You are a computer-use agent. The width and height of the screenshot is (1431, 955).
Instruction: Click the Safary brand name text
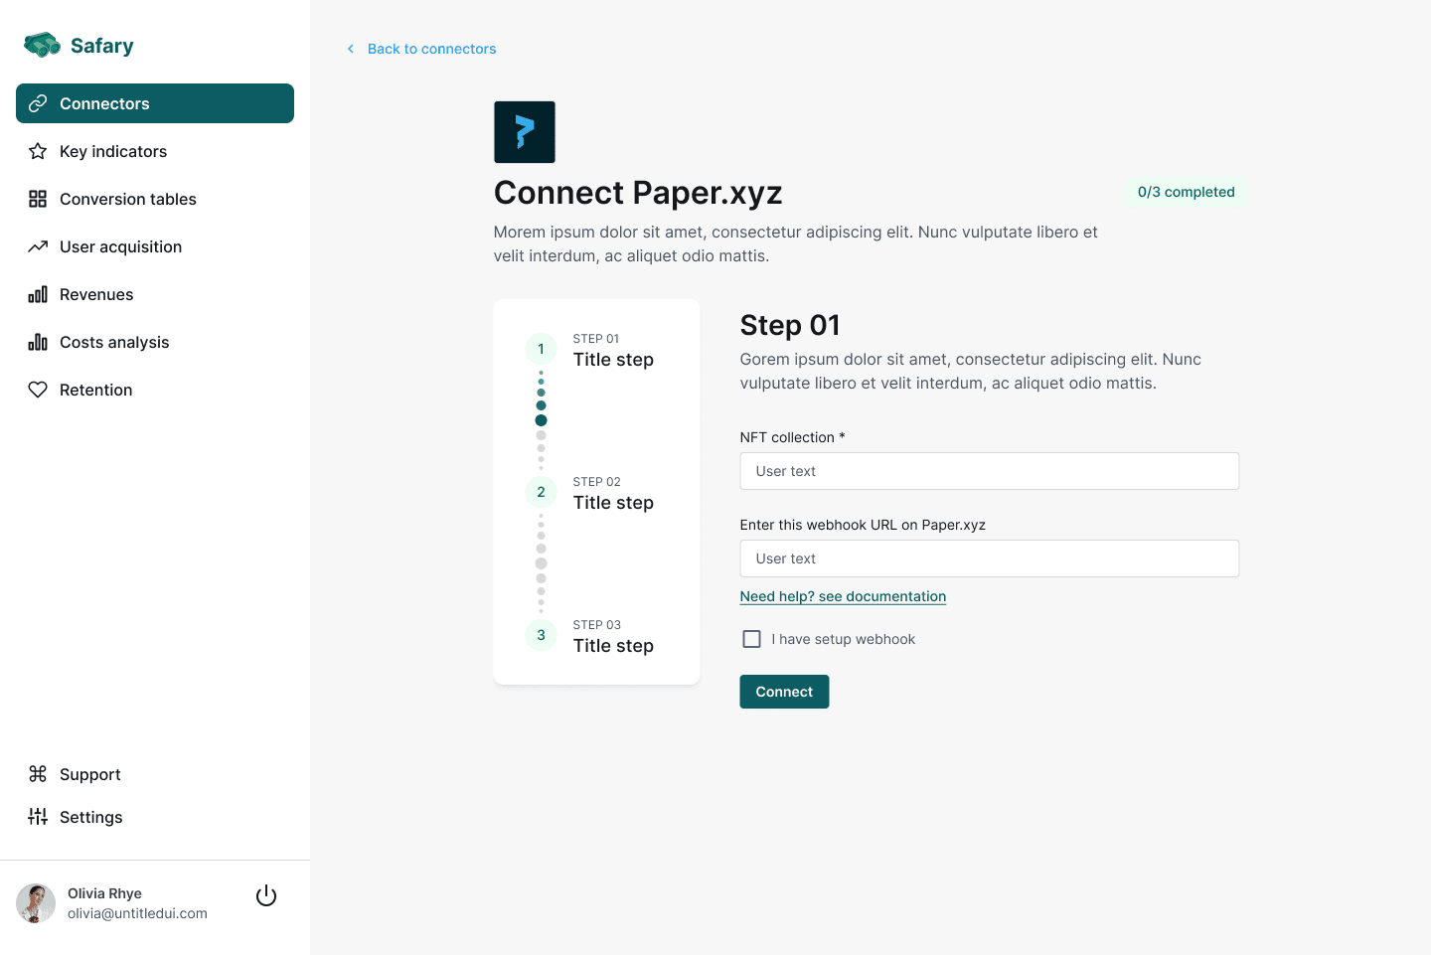click(x=102, y=46)
